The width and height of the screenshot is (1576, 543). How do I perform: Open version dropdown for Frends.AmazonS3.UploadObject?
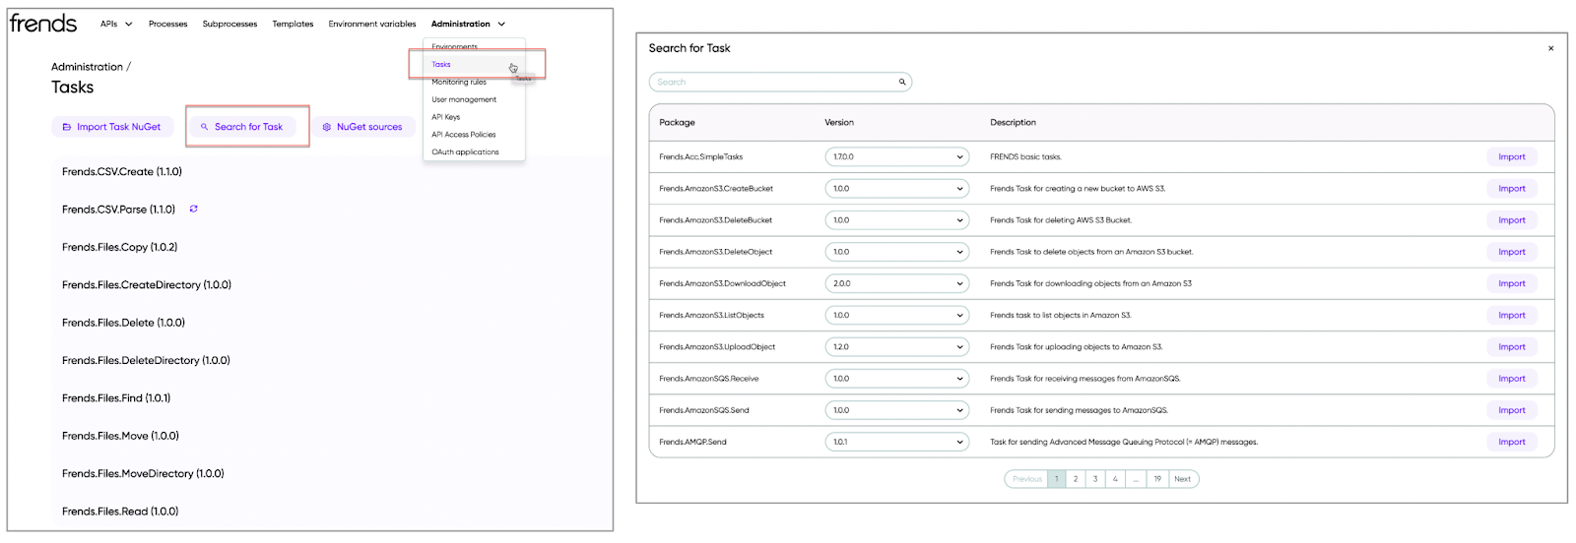click(896, 346)
